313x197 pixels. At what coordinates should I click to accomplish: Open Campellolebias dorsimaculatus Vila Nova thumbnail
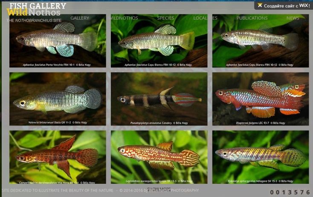coord(58,157)
